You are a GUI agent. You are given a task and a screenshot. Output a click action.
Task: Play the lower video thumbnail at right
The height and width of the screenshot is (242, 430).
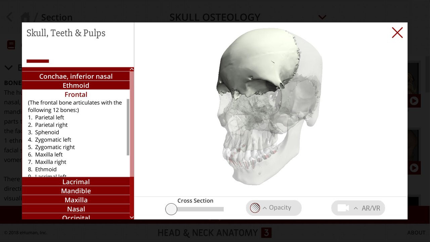coord(414,168)
